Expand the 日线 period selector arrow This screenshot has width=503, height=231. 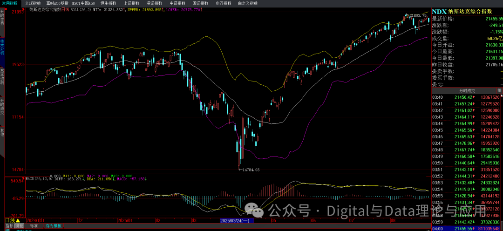pyautogui.click(x=18, y=221)
